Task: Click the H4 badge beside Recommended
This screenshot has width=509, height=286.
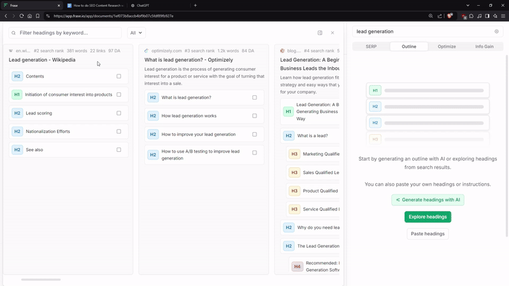Action: [x=297, y=266]
